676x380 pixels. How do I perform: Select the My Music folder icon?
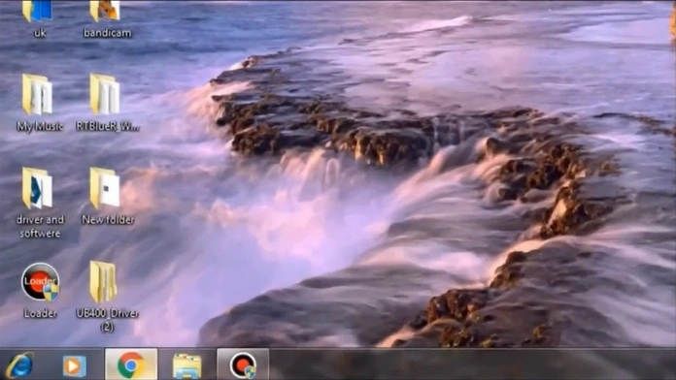[38, 95]
